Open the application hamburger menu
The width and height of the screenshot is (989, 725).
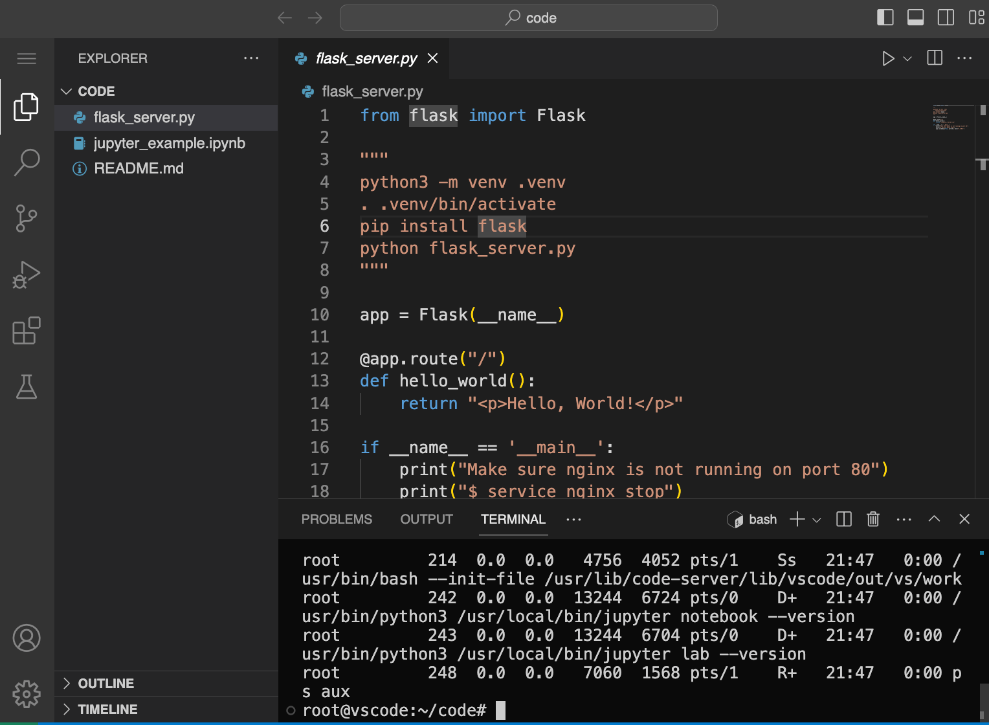pos(27,59)
